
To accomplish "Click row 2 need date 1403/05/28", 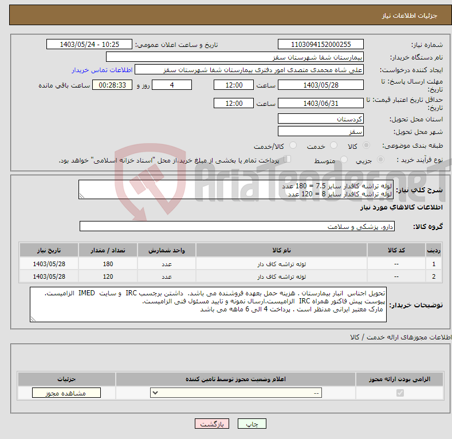I will (x=49, y=276).
